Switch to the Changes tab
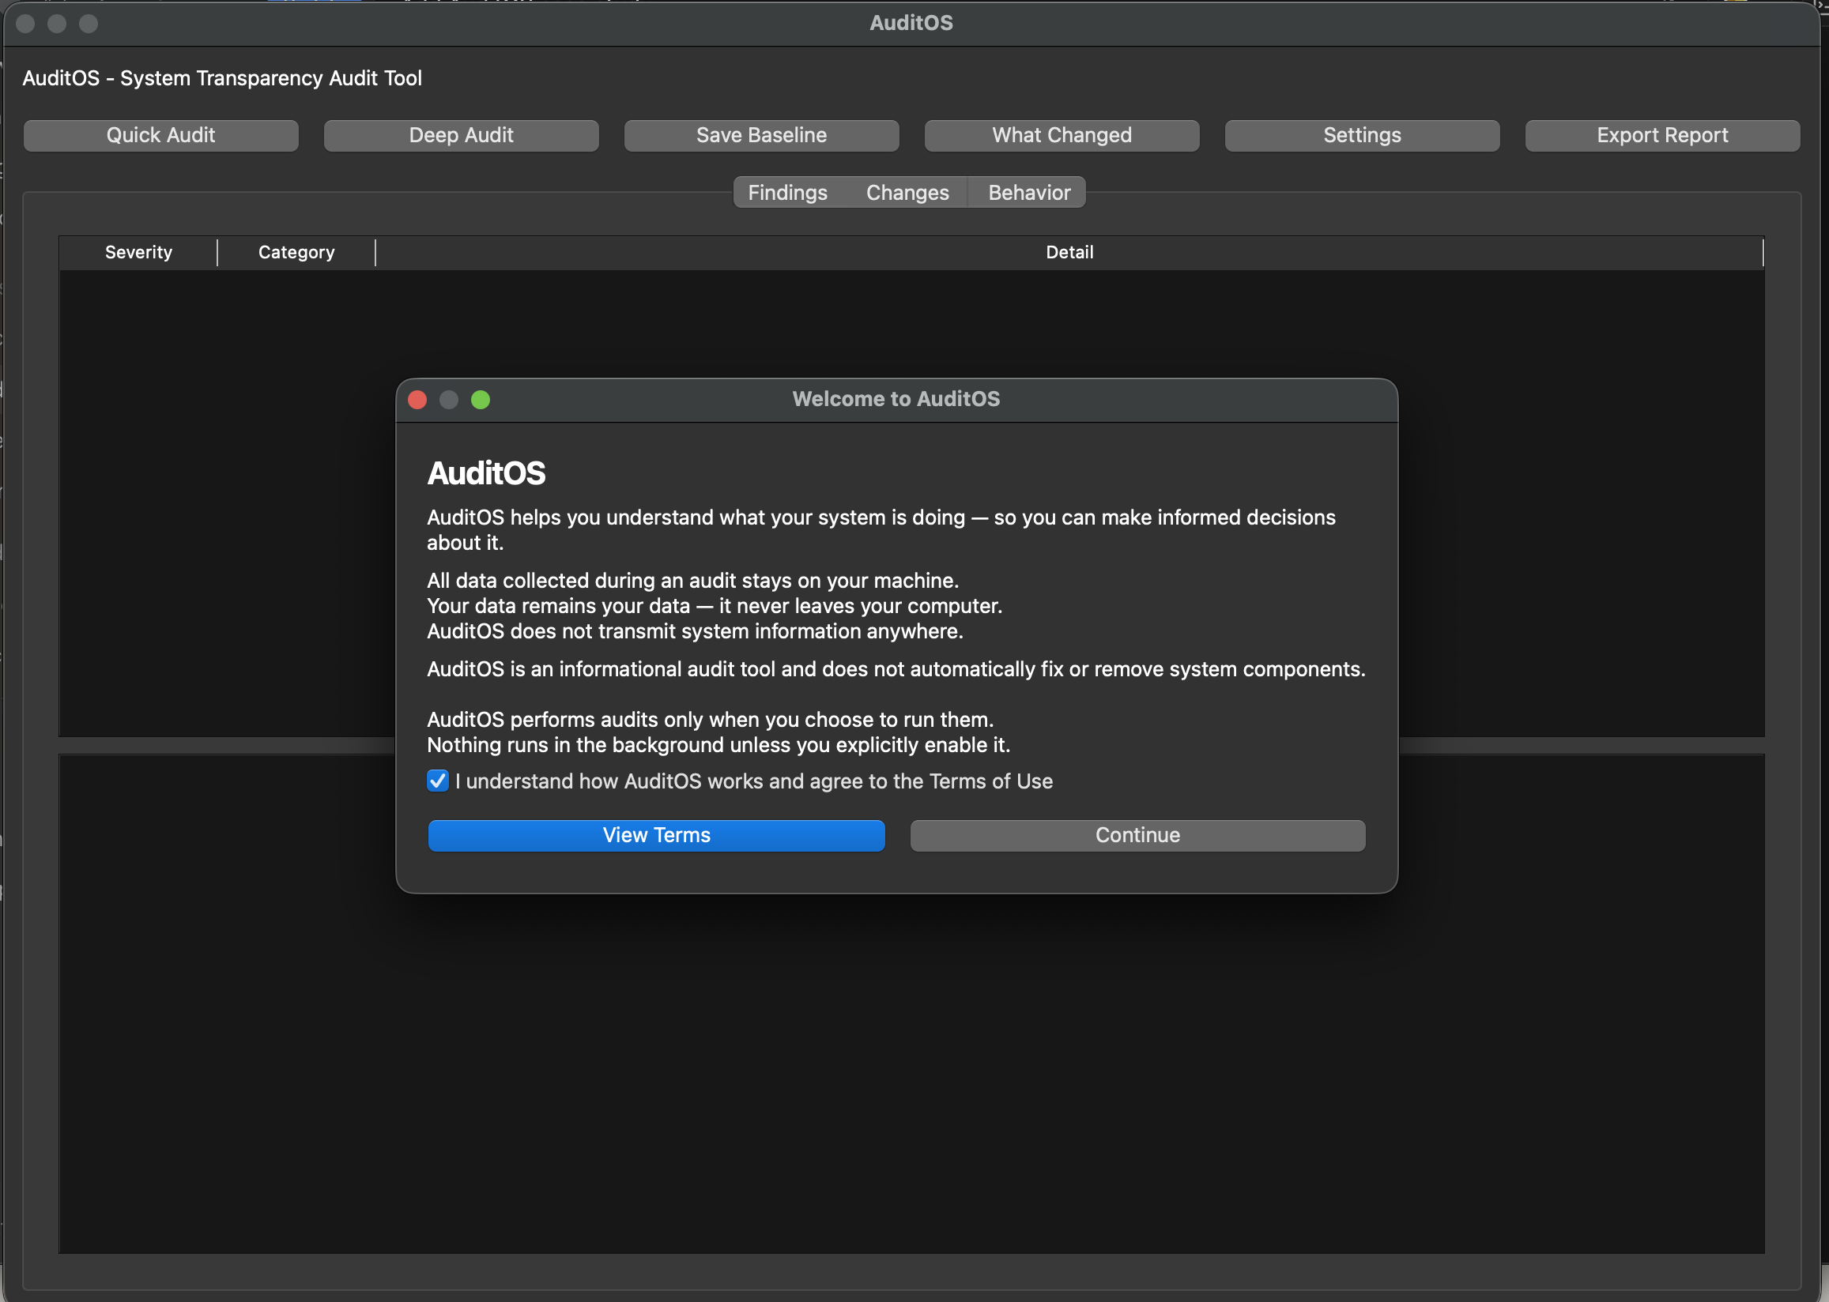The width and height of the screenshot is (1829, 1302). tap(907, 194)
